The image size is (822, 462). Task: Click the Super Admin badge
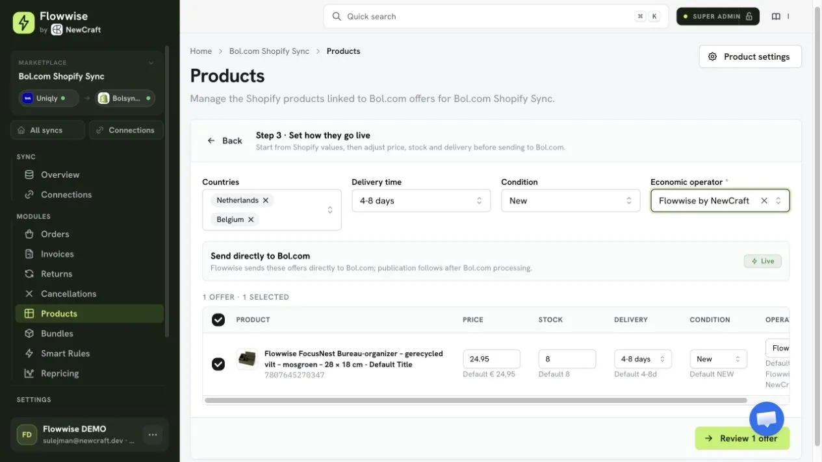click(x=717, y=17)
